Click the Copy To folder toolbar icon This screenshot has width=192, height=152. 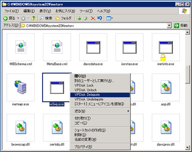86,18
